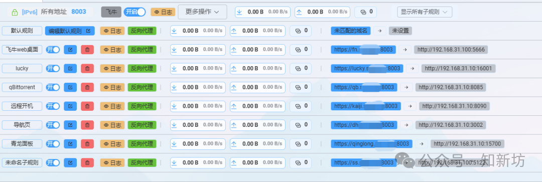The width and height of the screenshot is (542, 182).
Task: Delete the 飞牛web桌面 rule
Action: coord(87,50)
